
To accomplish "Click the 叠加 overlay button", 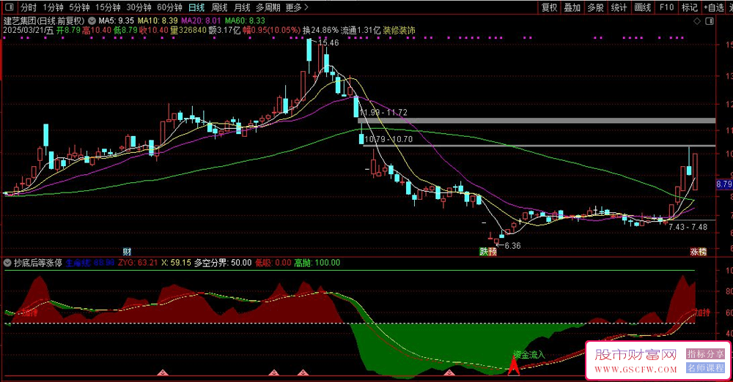I will (572, 7).
